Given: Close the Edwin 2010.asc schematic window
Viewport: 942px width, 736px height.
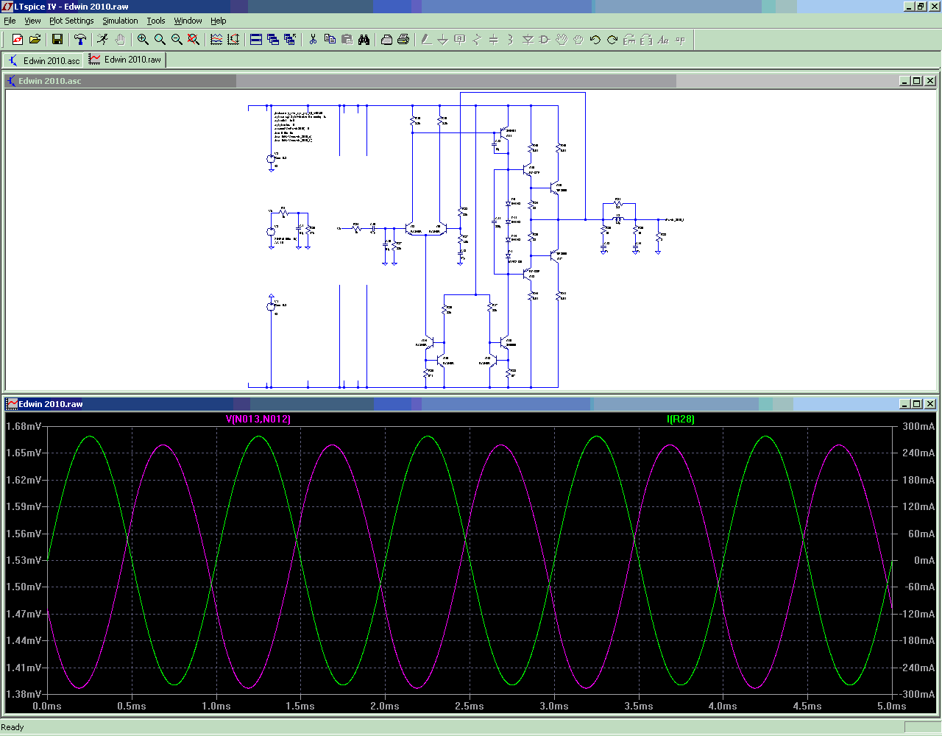Looking at the screenshot, I should pyautogui.click(x=930, y=81).
